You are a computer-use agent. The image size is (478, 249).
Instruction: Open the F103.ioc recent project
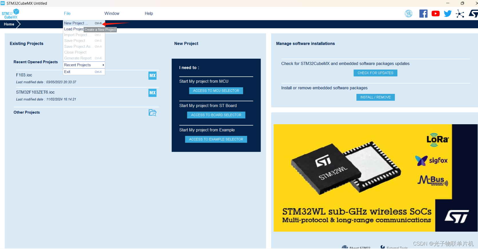(24, 75)
